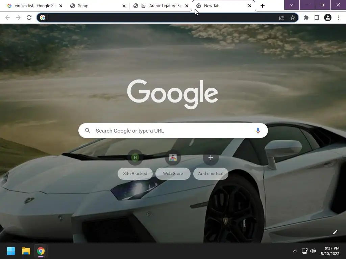Open the Windows Start menu
346x259 pixels.
click(11, 251)
